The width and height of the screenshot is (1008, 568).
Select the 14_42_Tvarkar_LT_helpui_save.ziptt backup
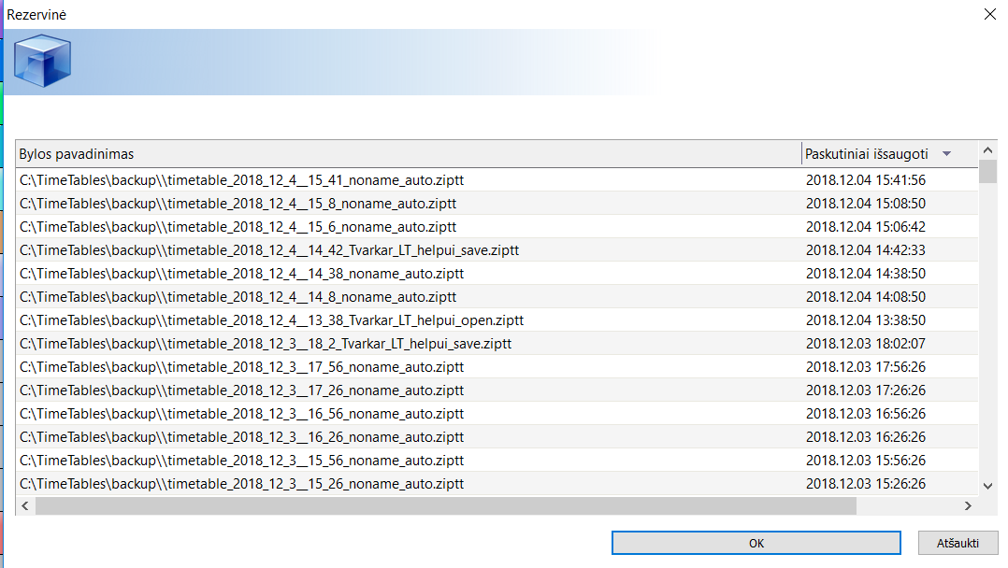pos(268,250)
